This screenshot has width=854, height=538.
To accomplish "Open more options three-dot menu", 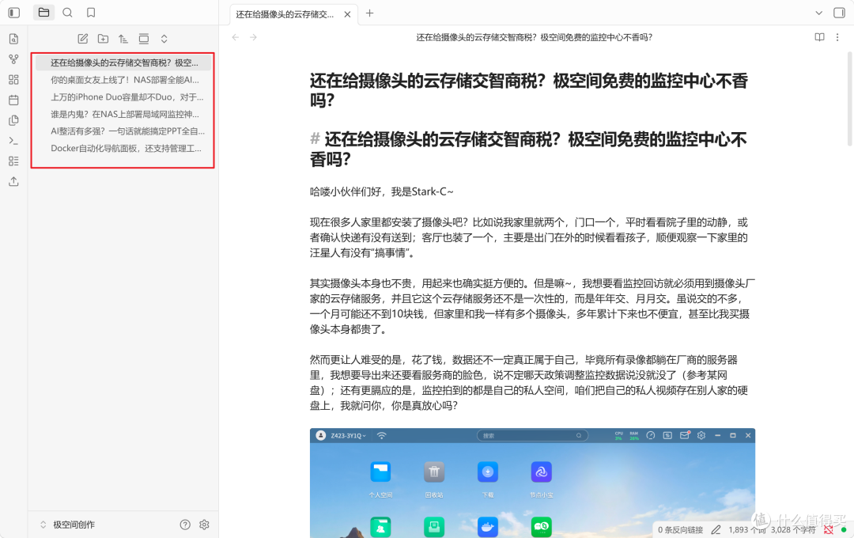I will tap(837, 37).
